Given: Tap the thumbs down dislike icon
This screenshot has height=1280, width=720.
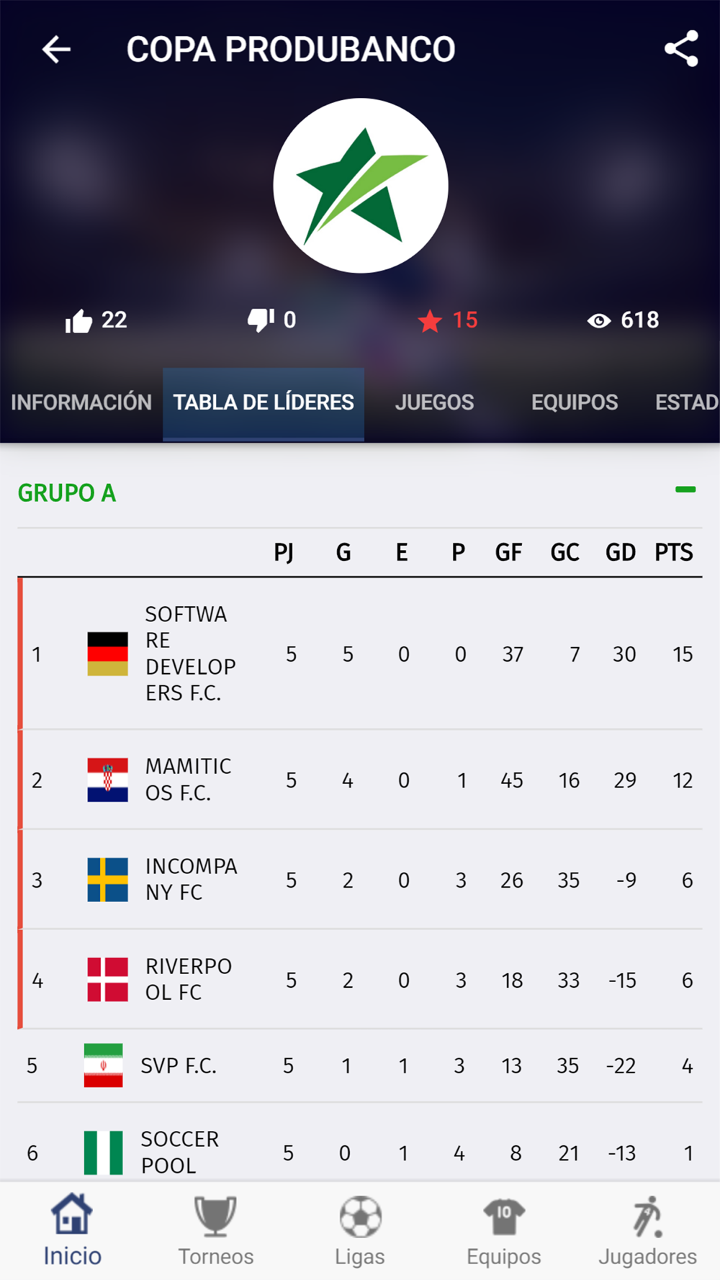Looking at the screenshot, I should [x=260, y=320].
